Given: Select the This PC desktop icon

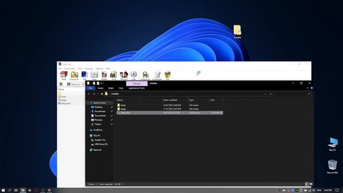Looking at the screenshot, I should (x=332, y=144).
